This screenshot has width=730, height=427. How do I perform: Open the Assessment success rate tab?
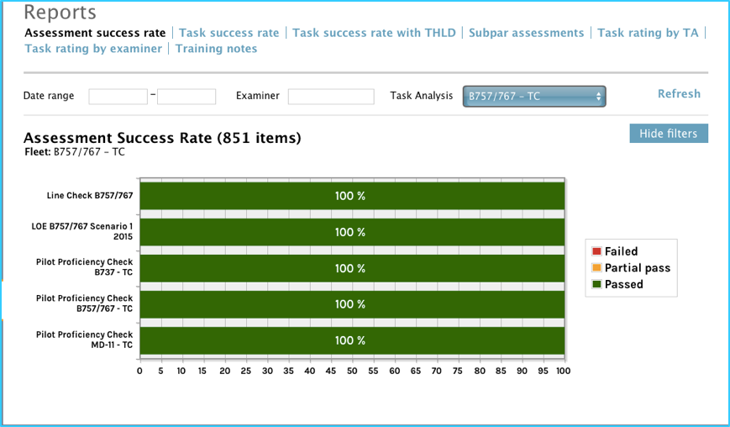pos(95,33)
